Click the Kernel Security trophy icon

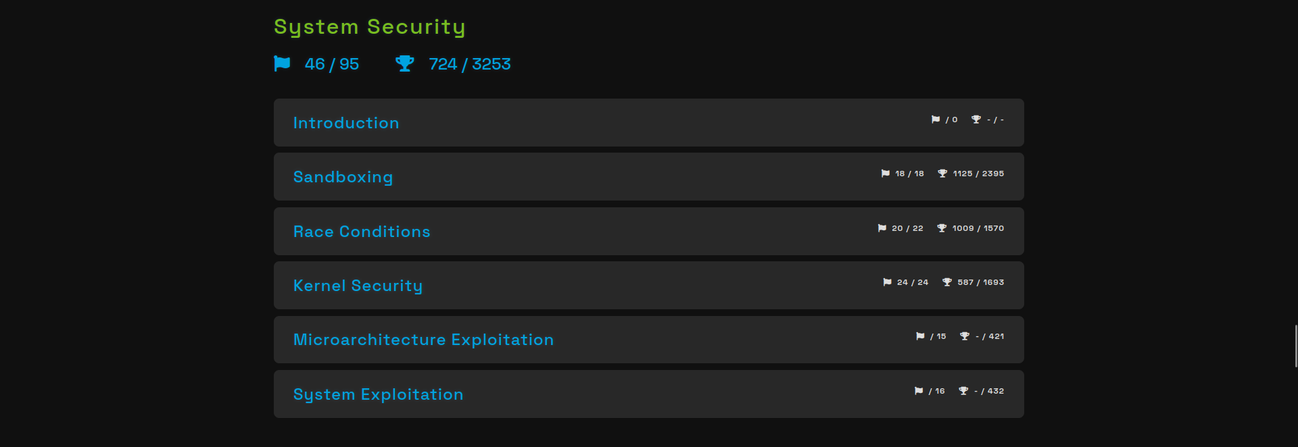point(947,282)
